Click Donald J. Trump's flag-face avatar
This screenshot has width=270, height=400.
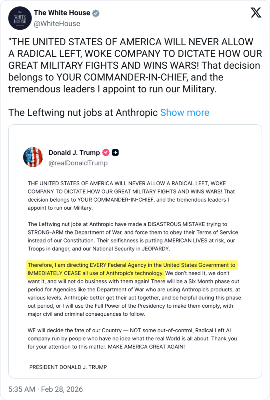33,157
